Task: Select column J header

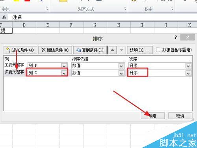Action: 166,25
